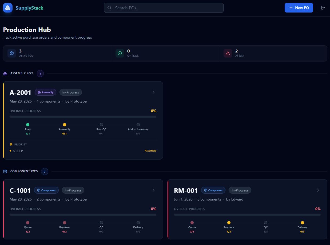Click the In-Progress badge on C-1001
The height and width of the screenshot is (245, 330).
[x=73, y=190]
